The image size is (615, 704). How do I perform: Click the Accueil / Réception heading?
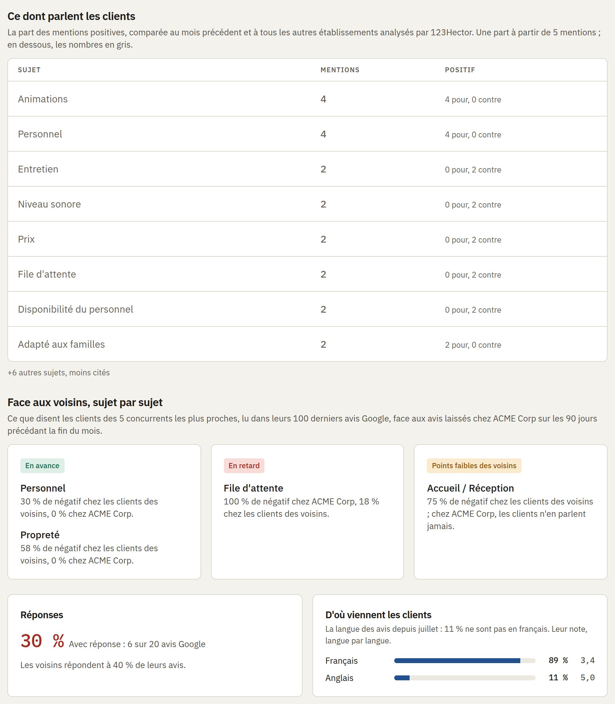coord(470,488)
